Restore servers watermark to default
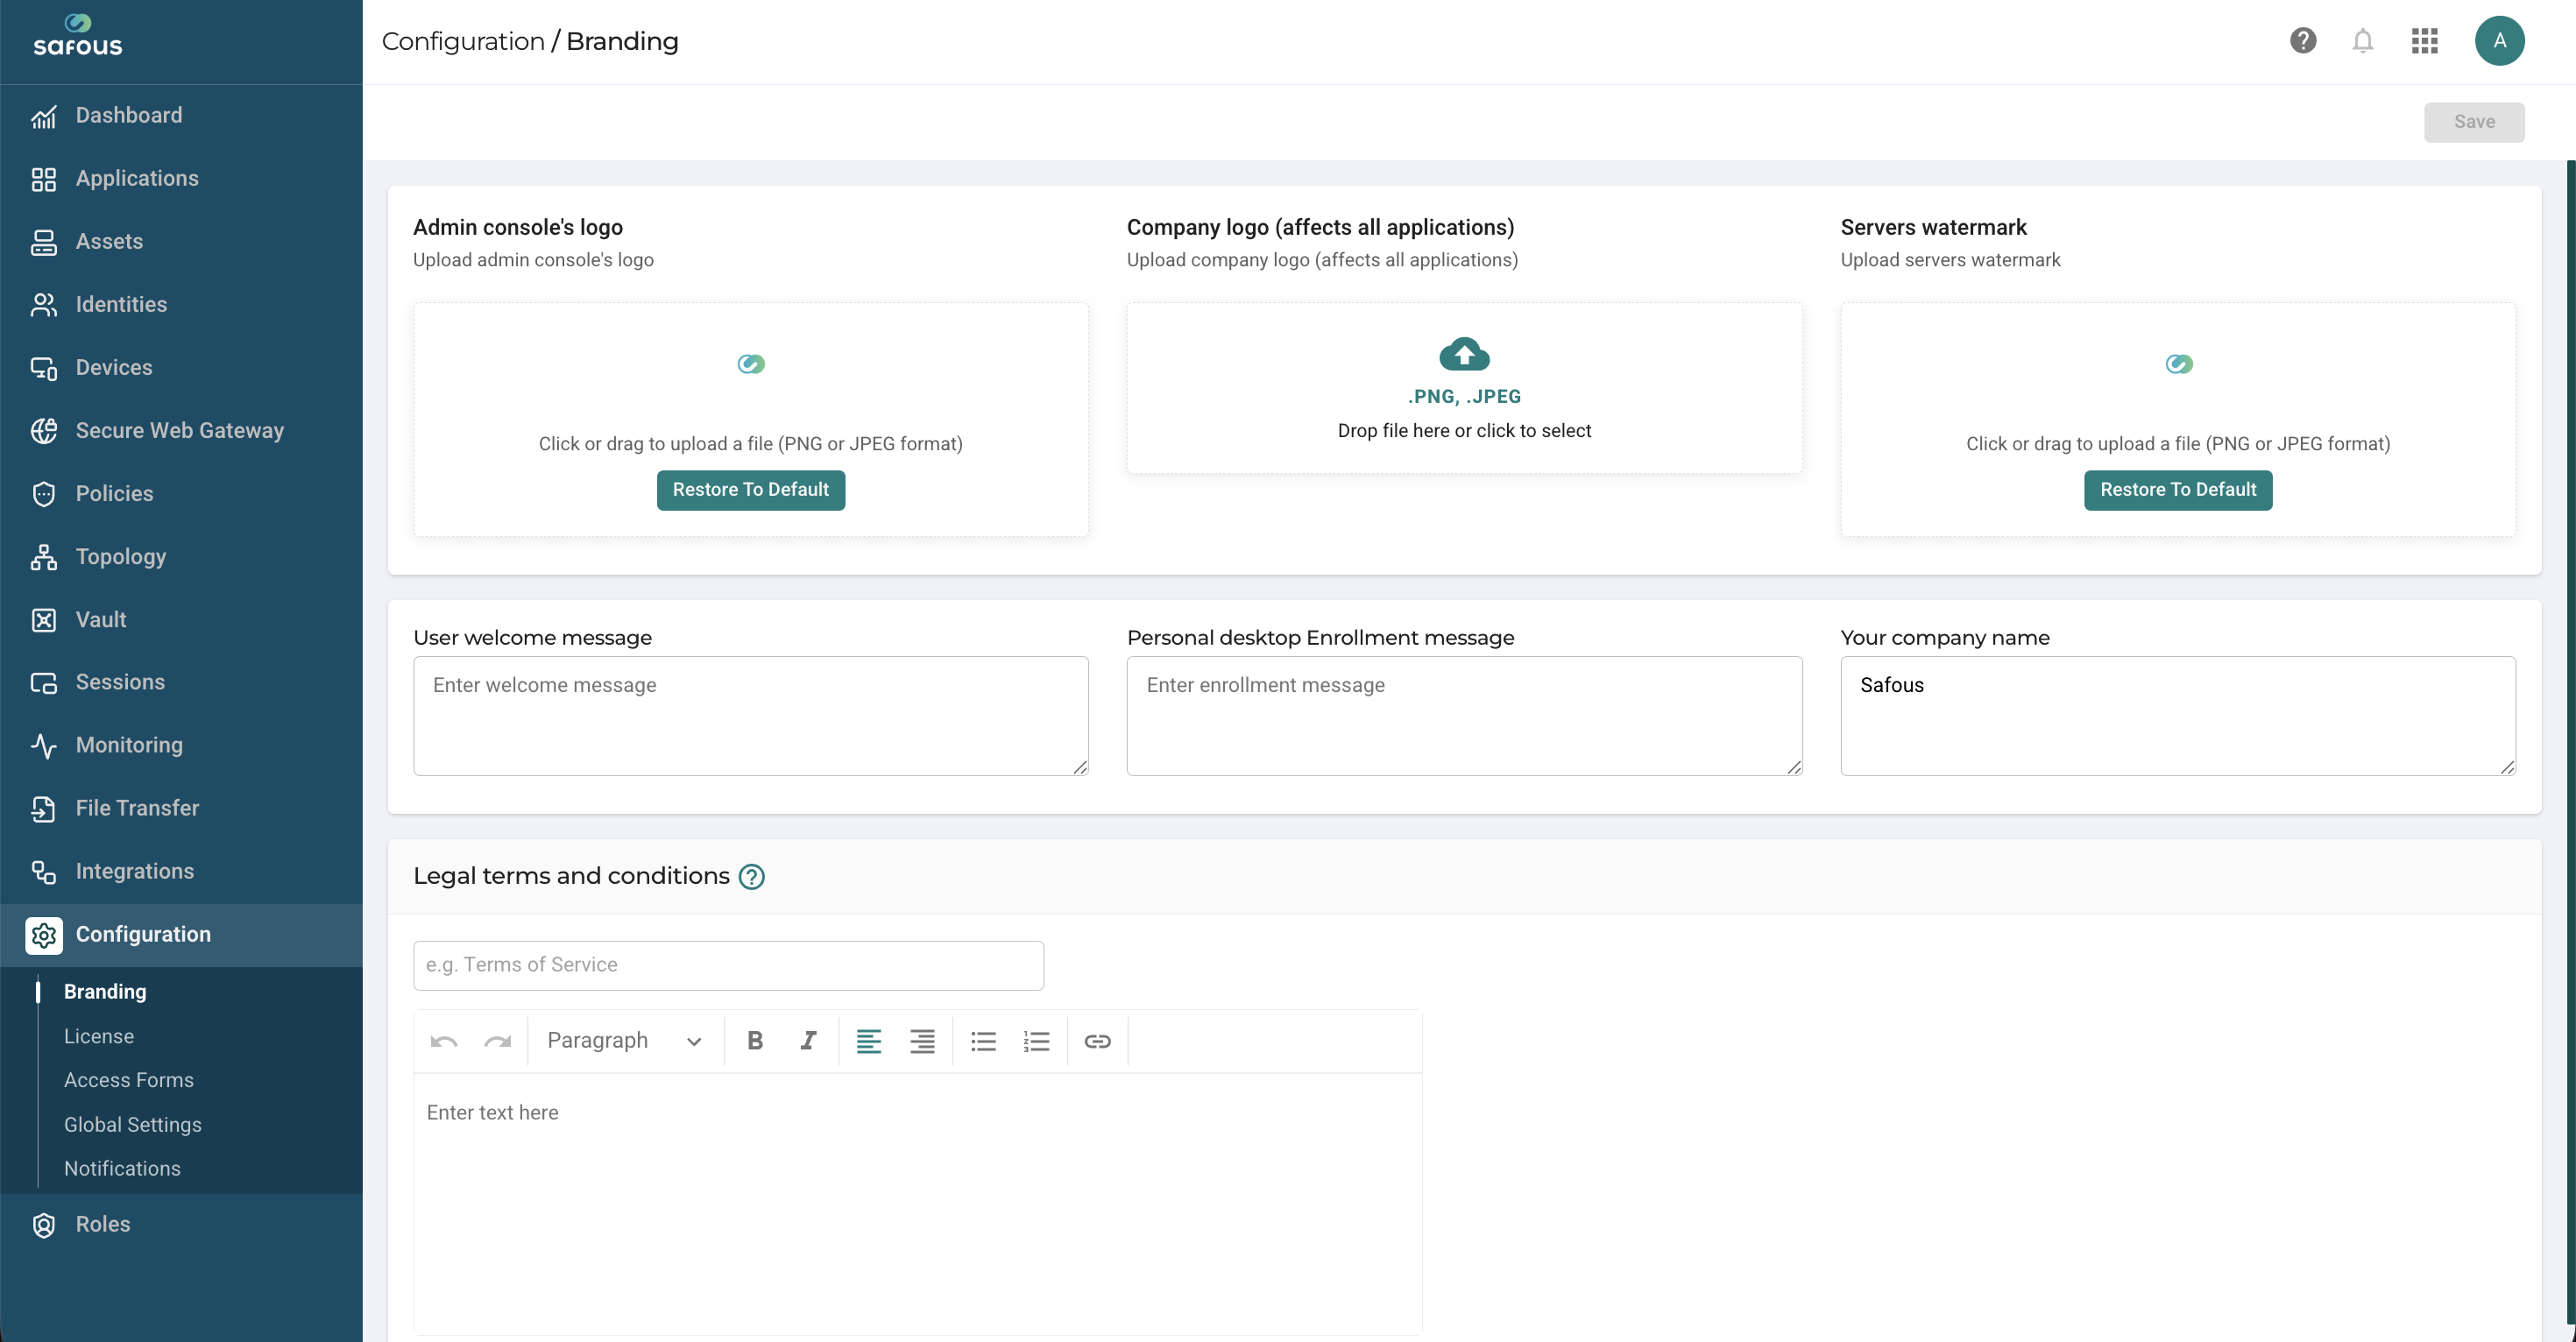The image size is (2576, 1342). (x=2177, y=490)
